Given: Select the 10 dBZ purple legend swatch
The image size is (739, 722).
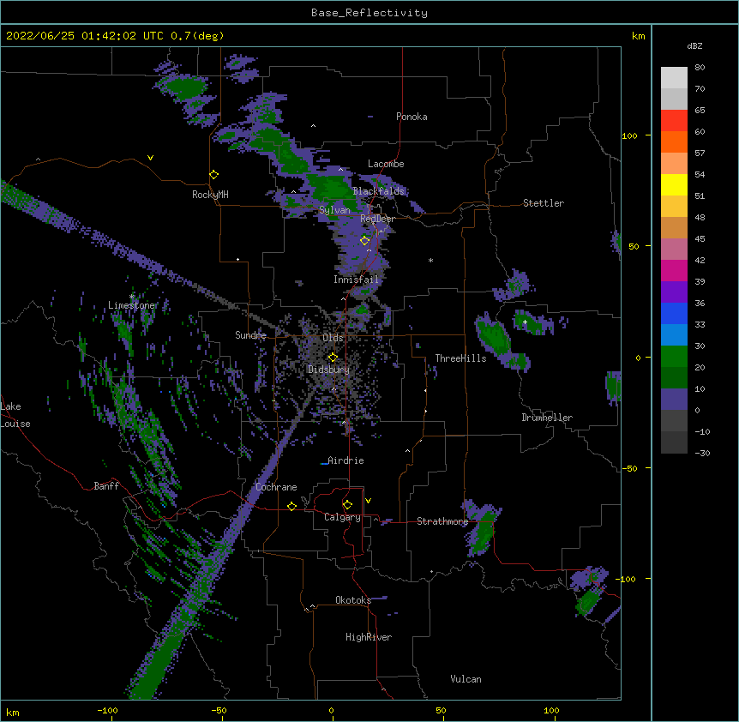Looking at the screenshot, I should click(674, 400).
